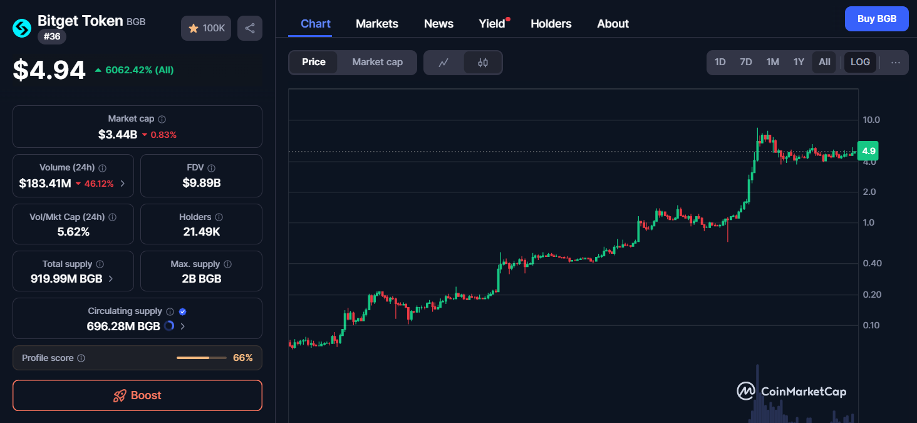Open the Total supply info icon
This screenshot has height=423, width=917.
(100, 264)
